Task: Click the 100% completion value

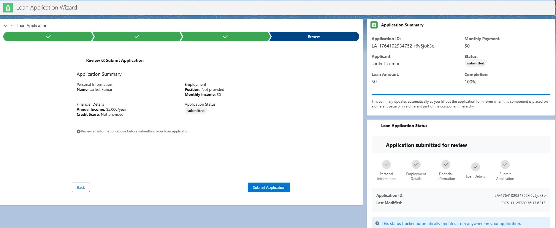Action: pos(470,82)
